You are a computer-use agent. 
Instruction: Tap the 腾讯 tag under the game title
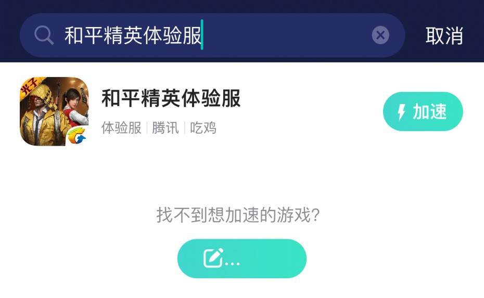(165, 128)
